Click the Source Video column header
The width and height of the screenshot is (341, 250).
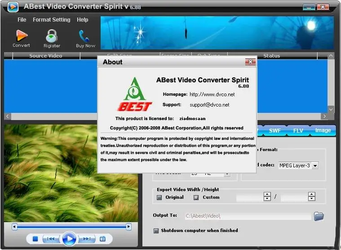click(x=46, y=56)
